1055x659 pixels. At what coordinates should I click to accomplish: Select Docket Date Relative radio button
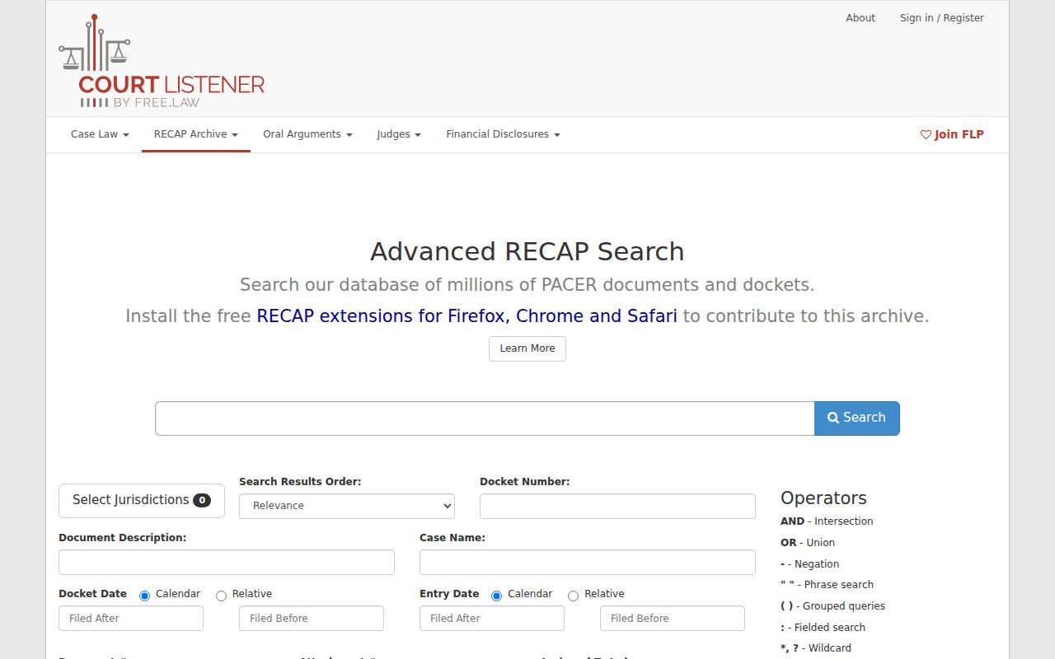[x=221, y=596]
